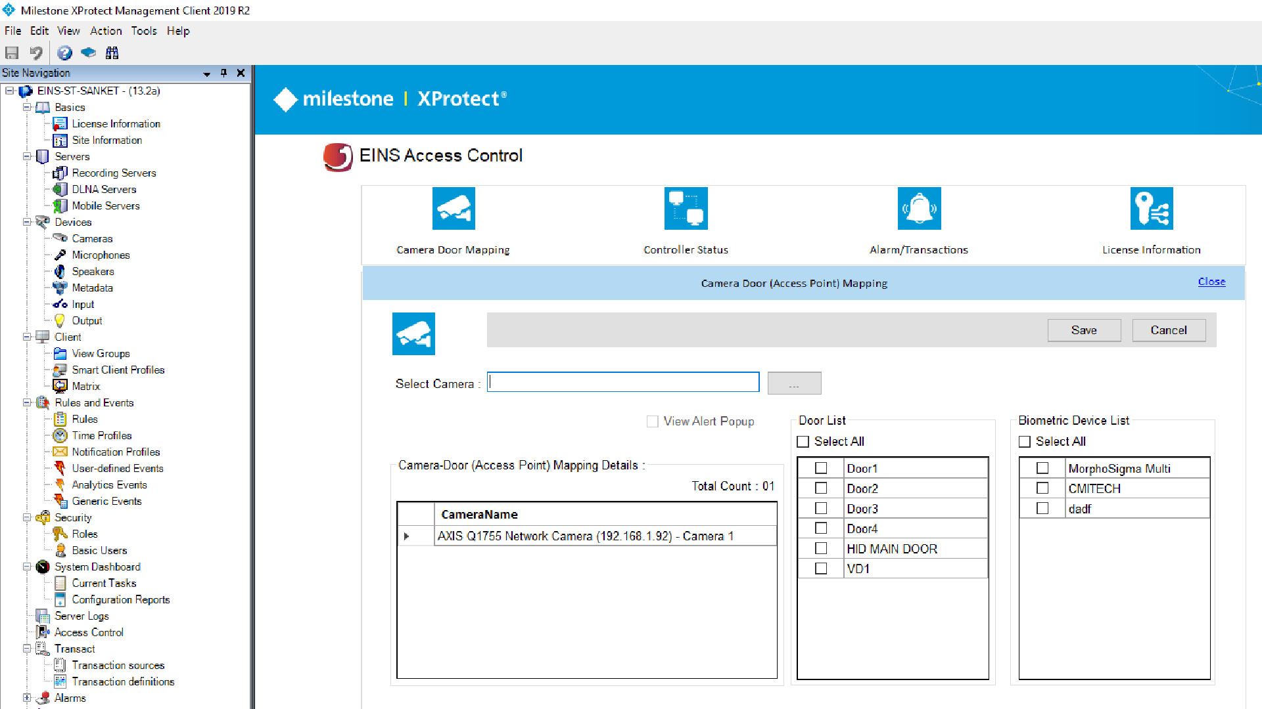This screenshot has height=709, width=1262.
Task: Click the Close link in mapping header
Action: point(1211,282)
